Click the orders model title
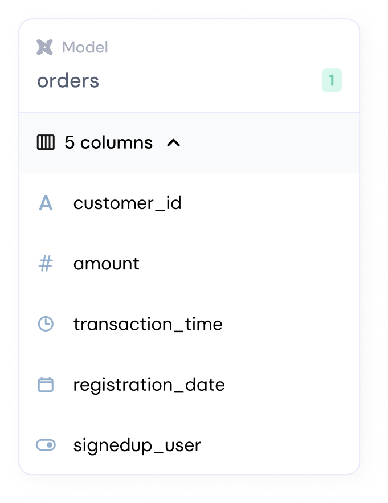Screen dimensions: 388x503 pyautogui.click(x=68, y=80)
